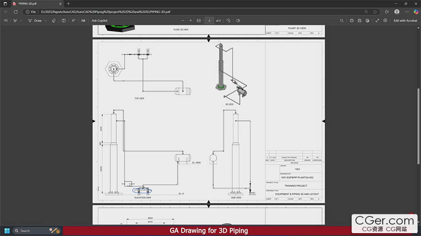Click the Read aloud icon

pyautogui.click(x=73, y=21)
